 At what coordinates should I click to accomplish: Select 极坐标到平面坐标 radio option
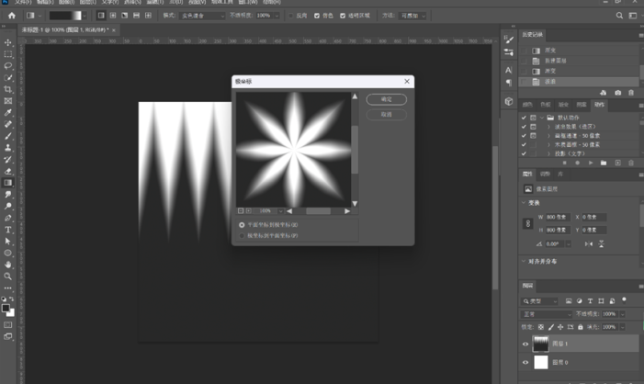coord(243,235)
